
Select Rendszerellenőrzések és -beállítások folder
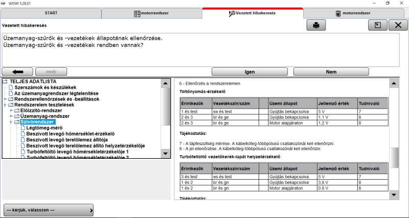pyautogui.click(x=57, y=99)
